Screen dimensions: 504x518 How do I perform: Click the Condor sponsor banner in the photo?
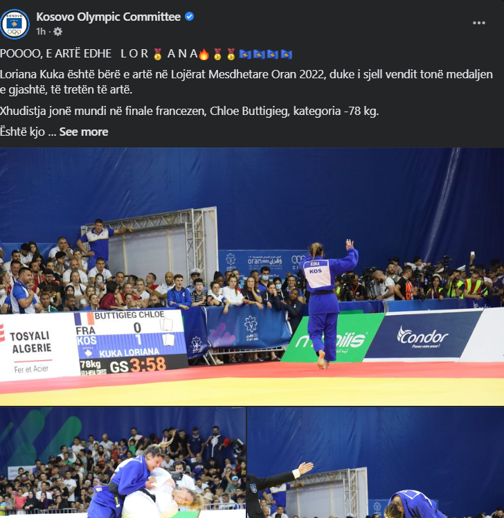point(423,338)
